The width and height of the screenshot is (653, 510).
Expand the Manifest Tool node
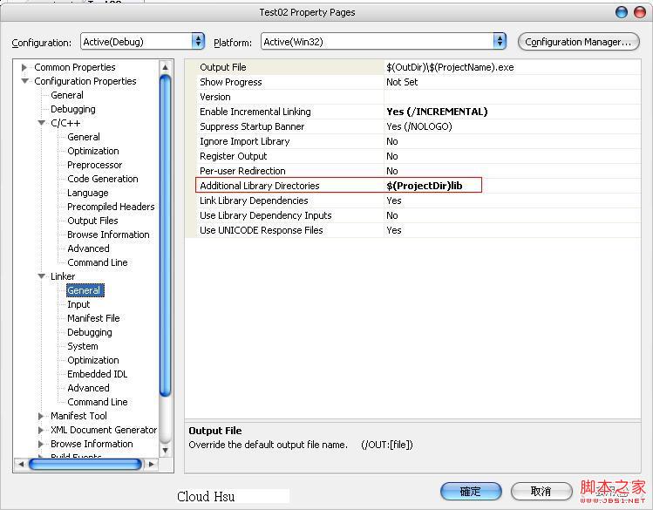(x=41, y=416)
